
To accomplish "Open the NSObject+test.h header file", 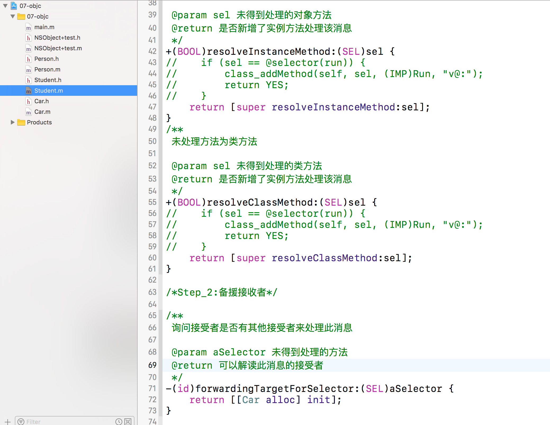I will (x=57, y=38).
